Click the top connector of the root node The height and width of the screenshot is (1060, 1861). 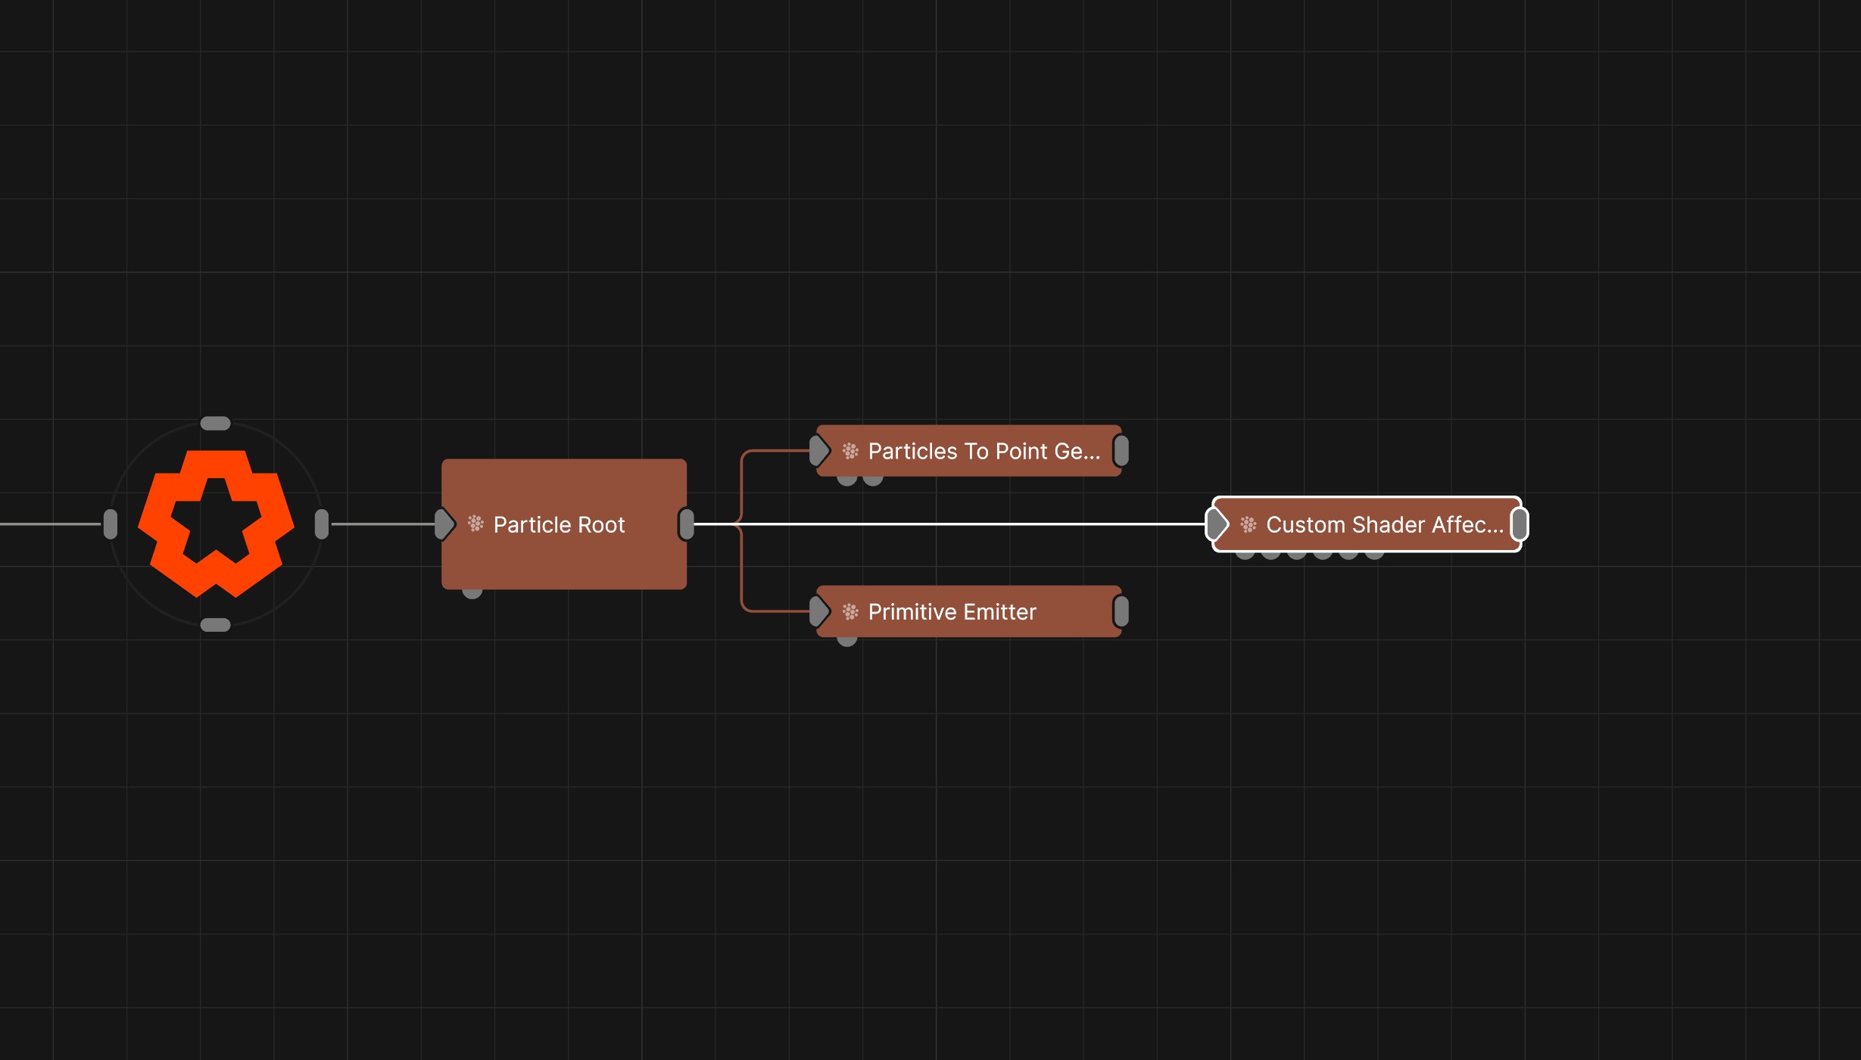215,424
